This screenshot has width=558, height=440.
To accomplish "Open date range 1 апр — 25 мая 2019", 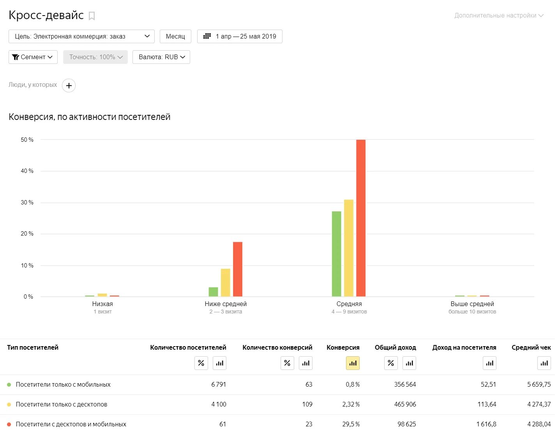I will 240,36.
